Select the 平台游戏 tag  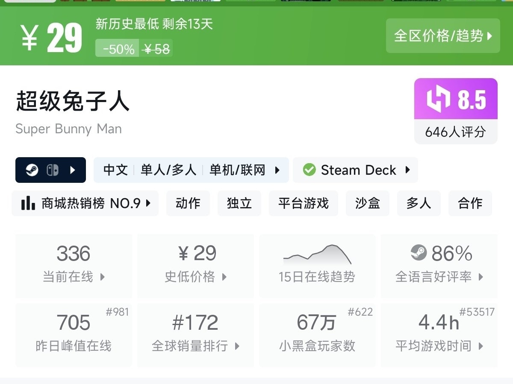[303, 203]
